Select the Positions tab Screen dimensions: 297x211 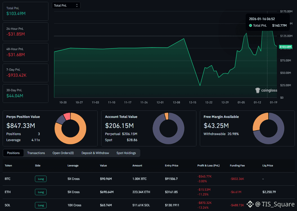coord(13,153)
